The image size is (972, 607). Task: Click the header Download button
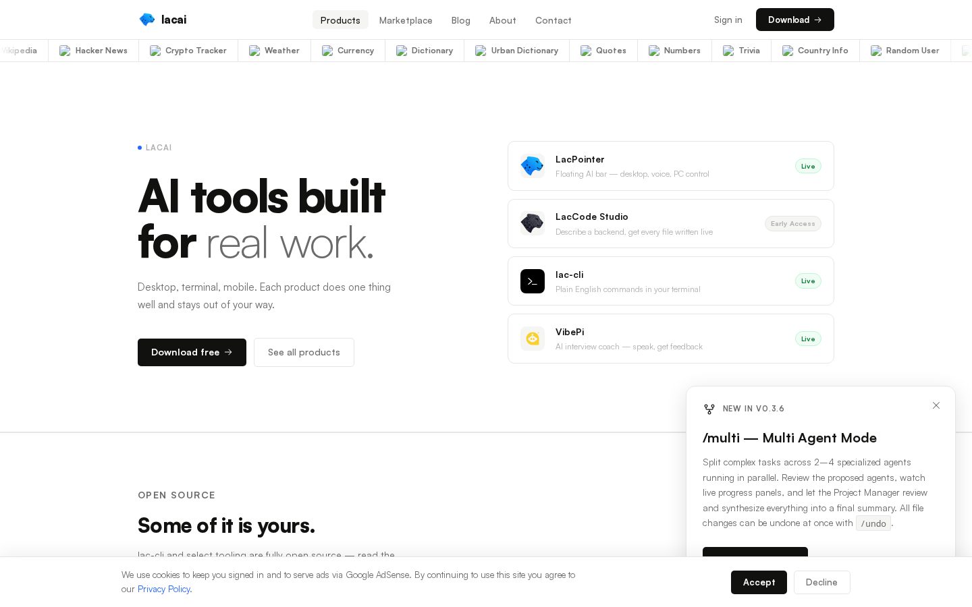[795, 20]
